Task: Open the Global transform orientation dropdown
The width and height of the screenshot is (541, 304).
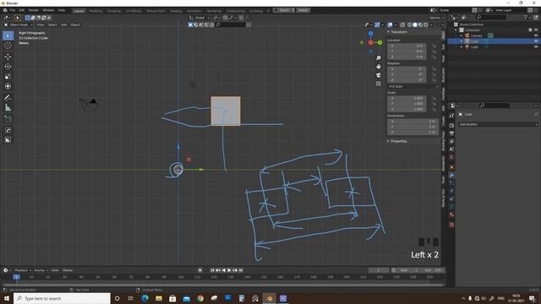Action: (x=199, y=18)
